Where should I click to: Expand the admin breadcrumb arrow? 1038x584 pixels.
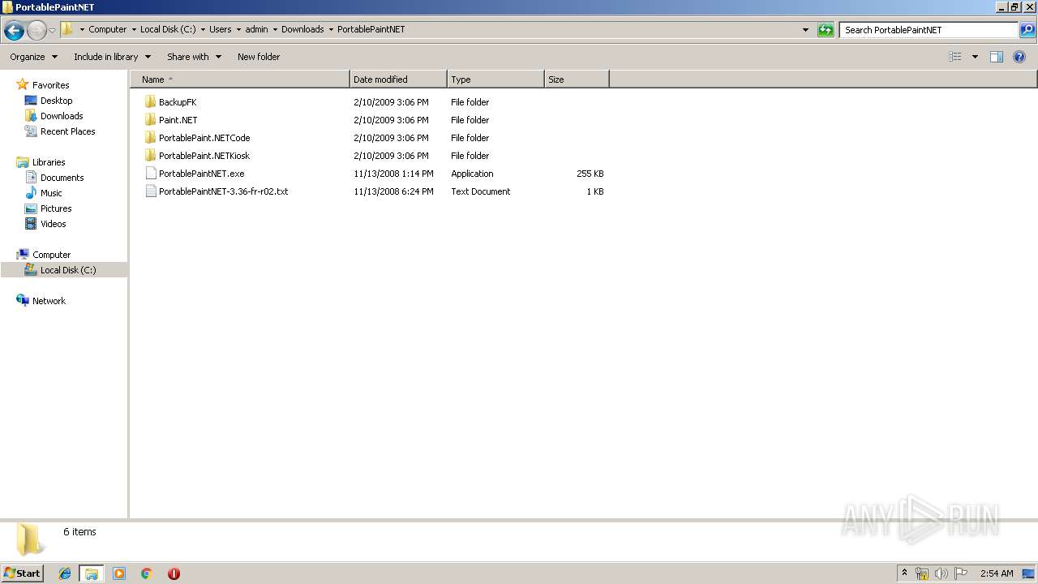[x=275, y=29]
